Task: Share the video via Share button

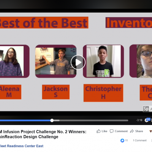Action: click(x=136, y=131)
